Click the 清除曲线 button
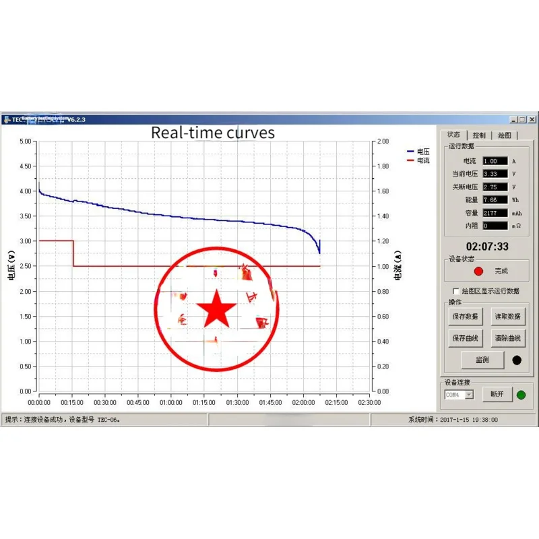 tap(508, 338)
